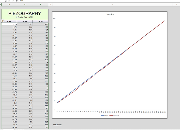Image resolution: width=180 pixels, height=130 pixels.
Task: Select the L* IN header cell
Action: pos(9,21)
